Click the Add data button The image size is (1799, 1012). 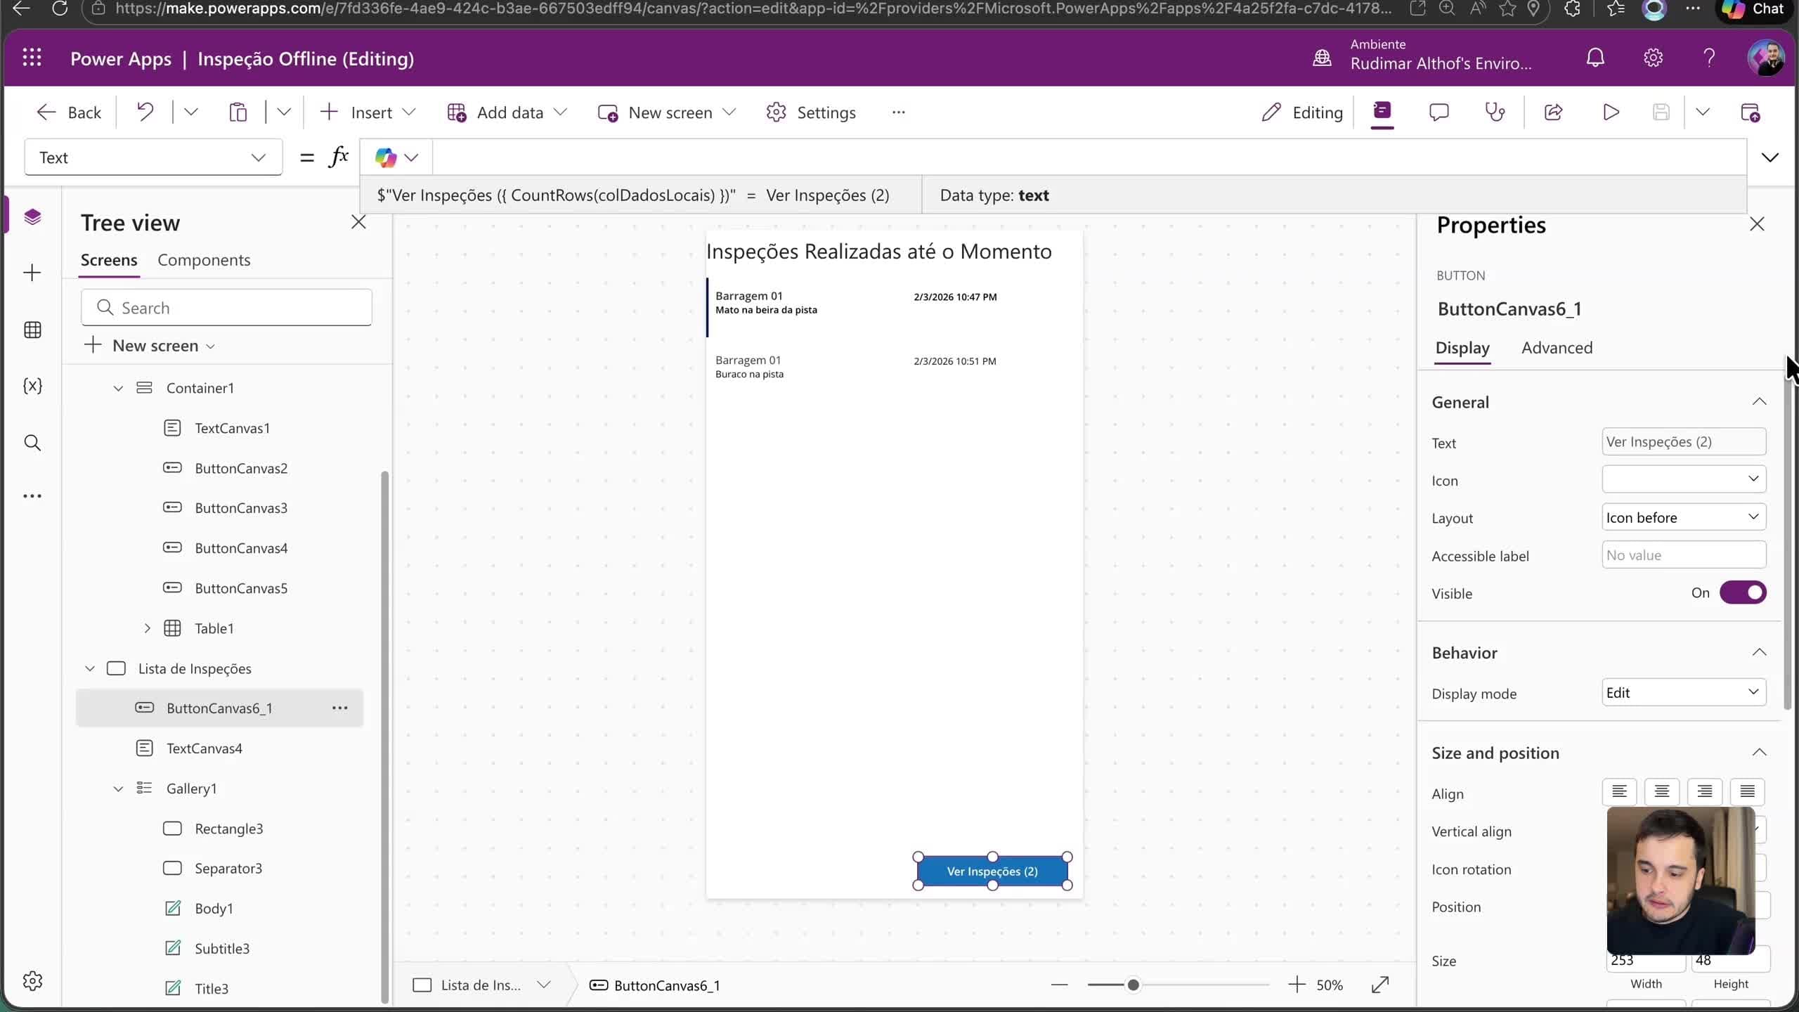point(506,112)
